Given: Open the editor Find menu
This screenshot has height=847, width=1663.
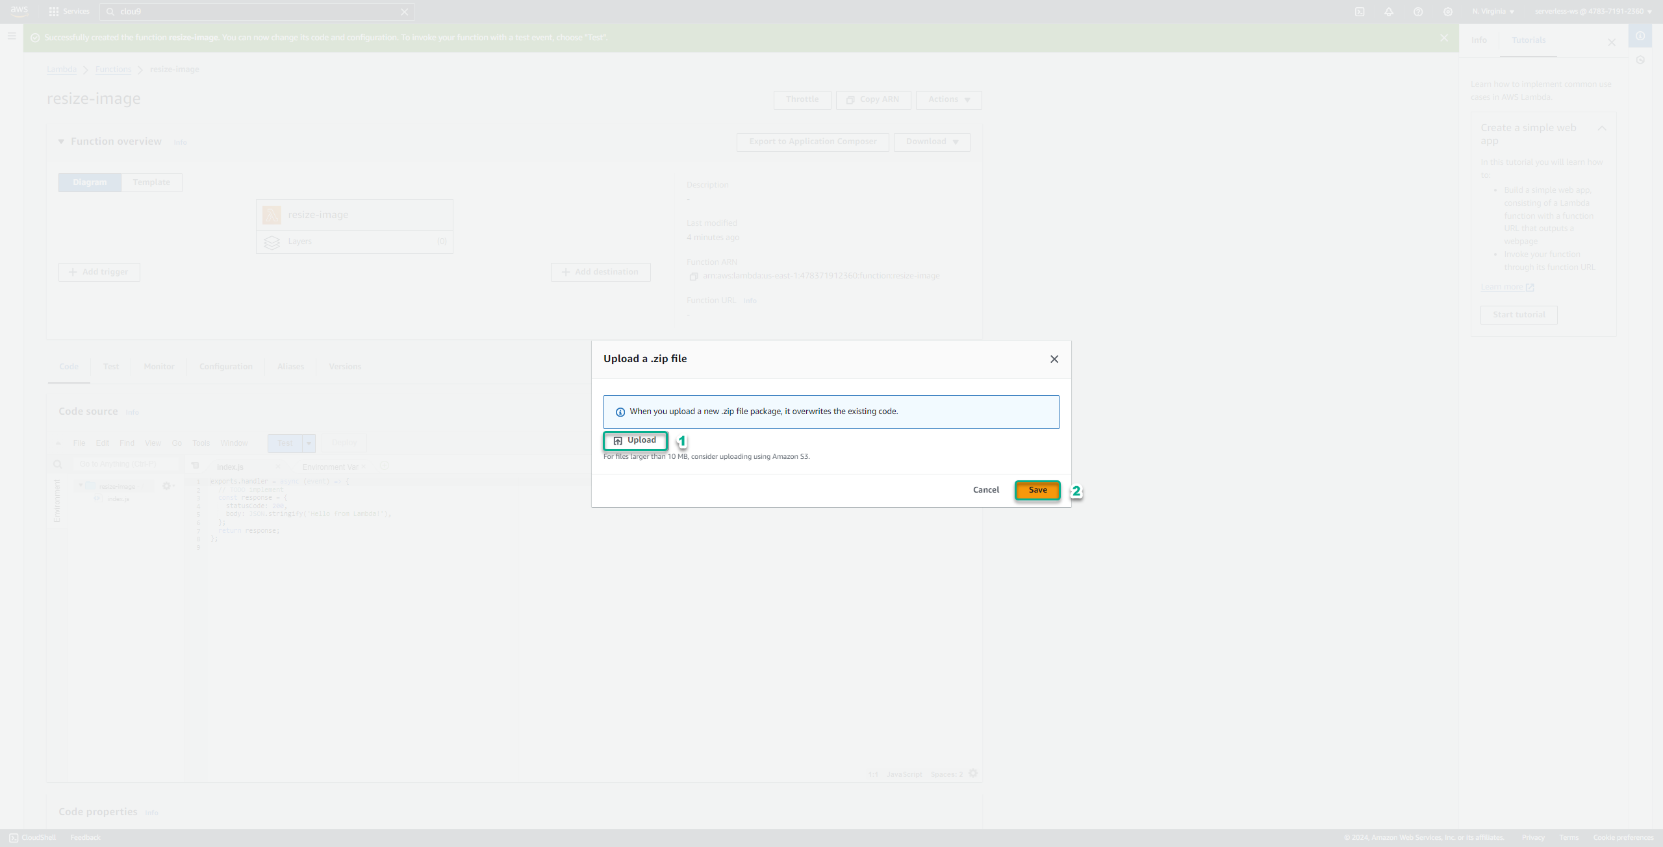Looking at the screenshot, I should [127, 443].
